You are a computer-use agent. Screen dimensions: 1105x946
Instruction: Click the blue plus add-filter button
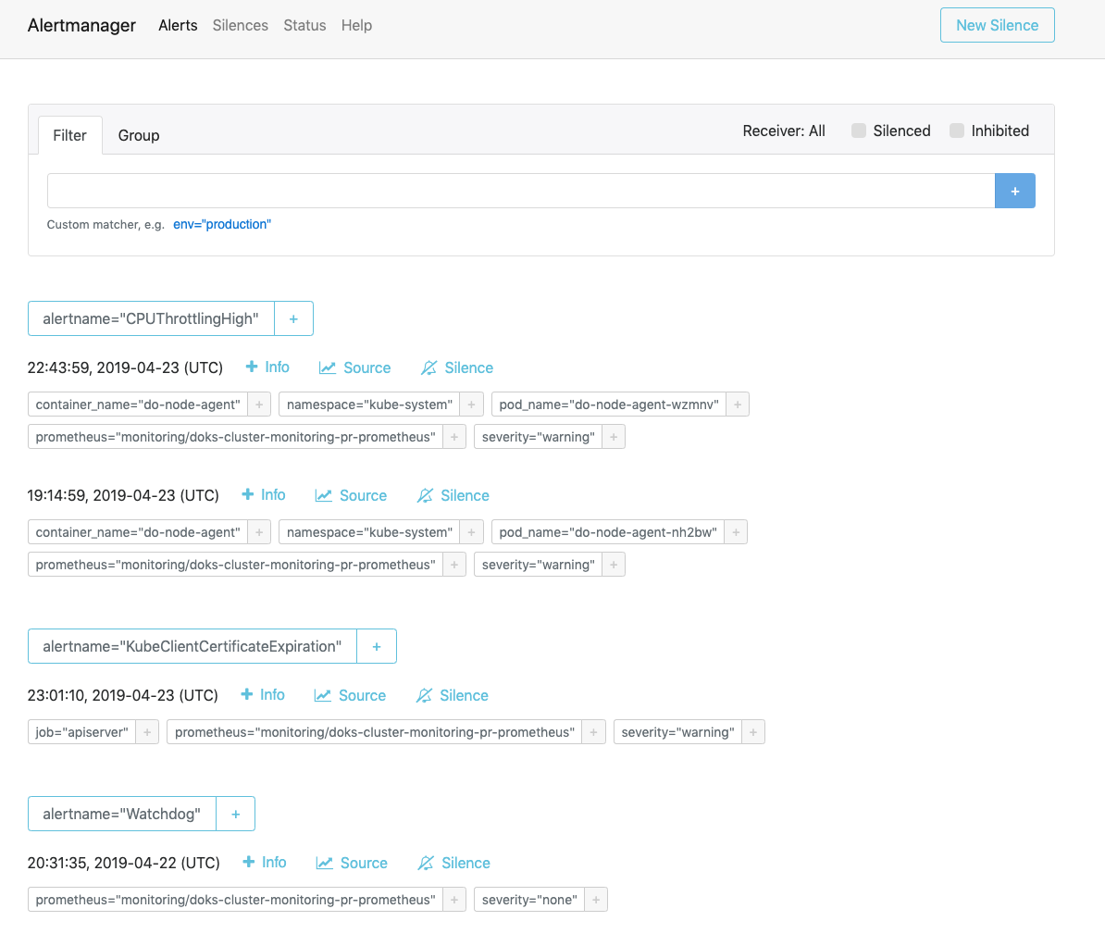click(1015, 191)
